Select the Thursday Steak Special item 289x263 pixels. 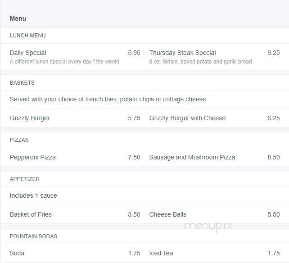click(x=182, y=53)
